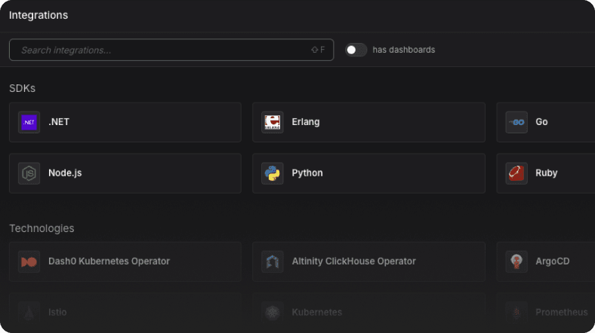Click the has dashboards label

pyautogui.click(x=404, y=50)
